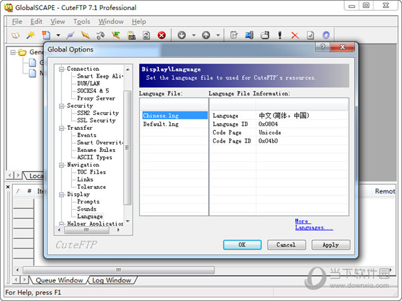Click the More Languages link
The width and height of the screenshot is (402, 301).
tap(314, 225)
